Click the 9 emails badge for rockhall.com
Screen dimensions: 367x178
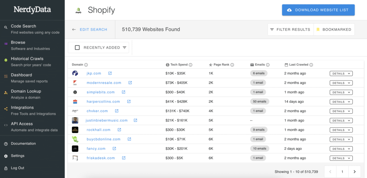pos(259,130)
